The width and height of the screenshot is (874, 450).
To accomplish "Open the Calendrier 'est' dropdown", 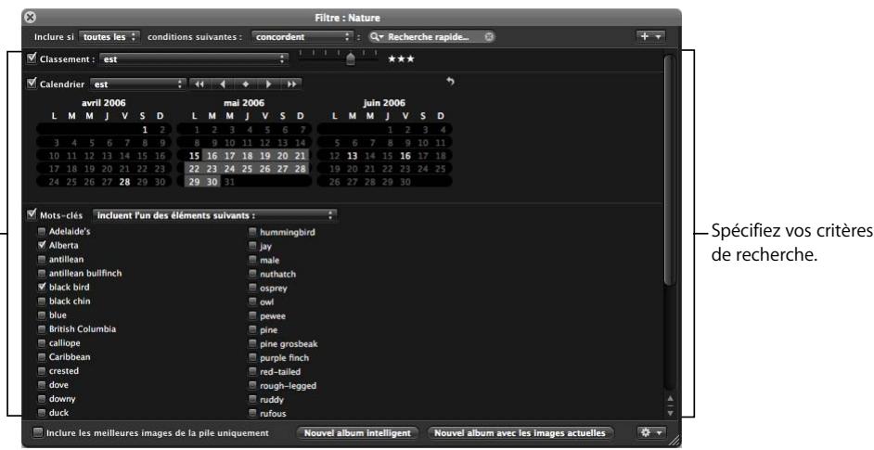I will tap(137, 84).
